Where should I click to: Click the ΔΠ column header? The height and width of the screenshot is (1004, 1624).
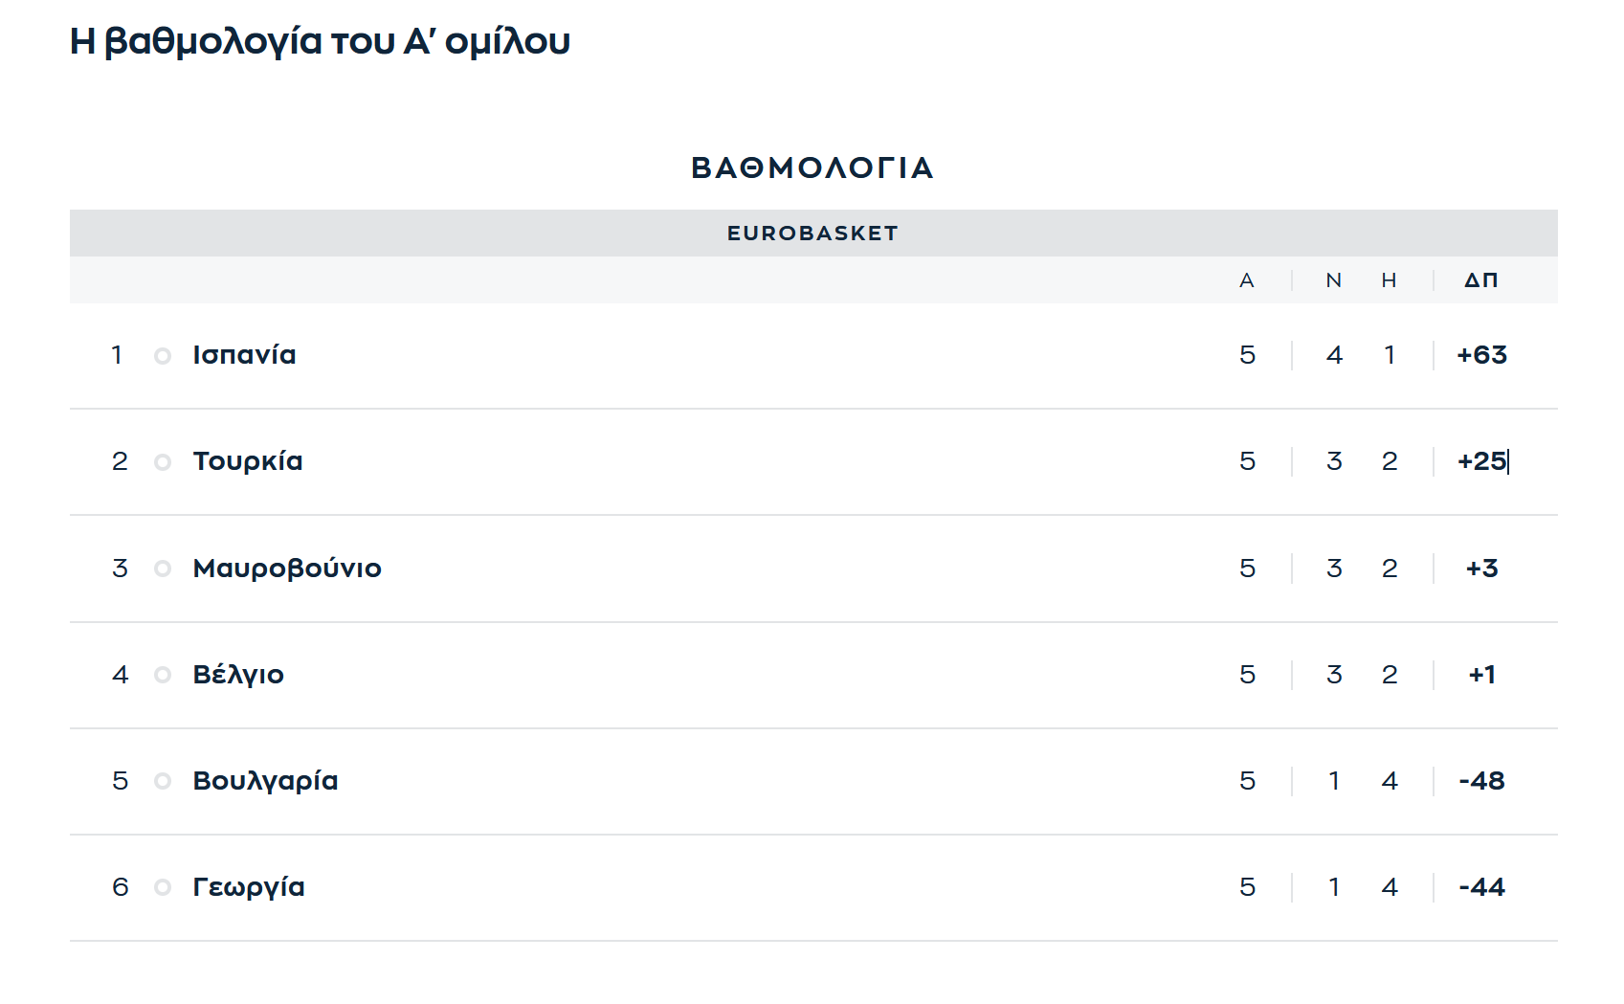tap(1481, 280)
